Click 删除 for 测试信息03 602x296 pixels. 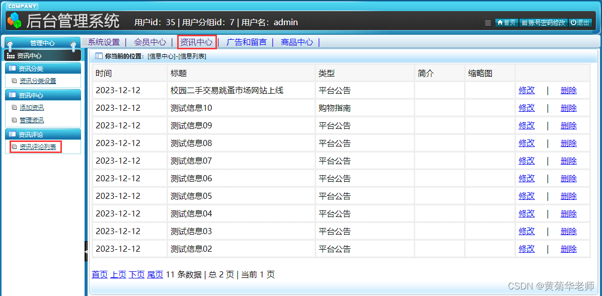coord(569,231)
